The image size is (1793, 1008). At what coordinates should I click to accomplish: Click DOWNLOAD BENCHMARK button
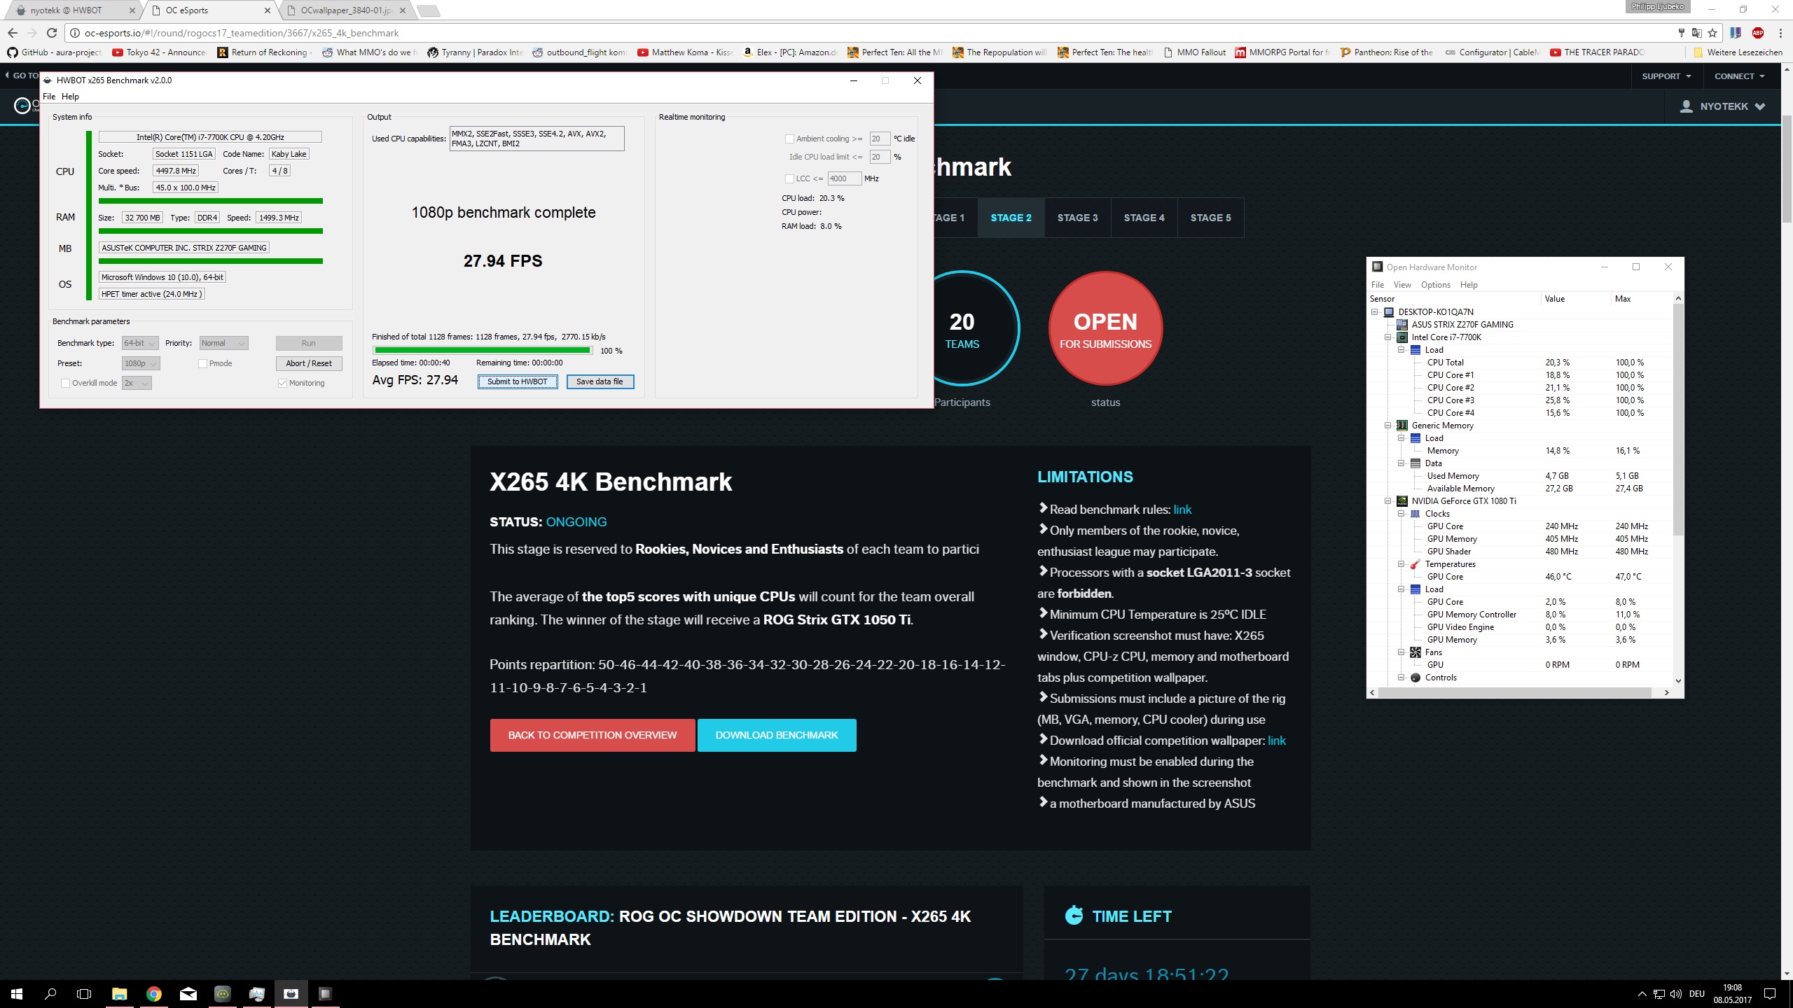tap(777, 735)
